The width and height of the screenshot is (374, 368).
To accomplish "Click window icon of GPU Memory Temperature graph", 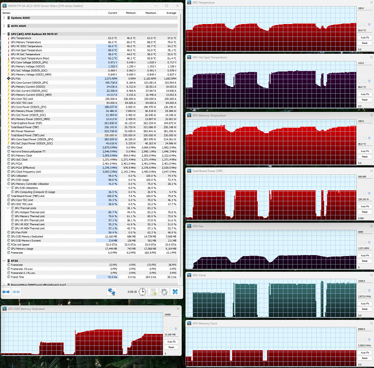I will coord(189,115).
